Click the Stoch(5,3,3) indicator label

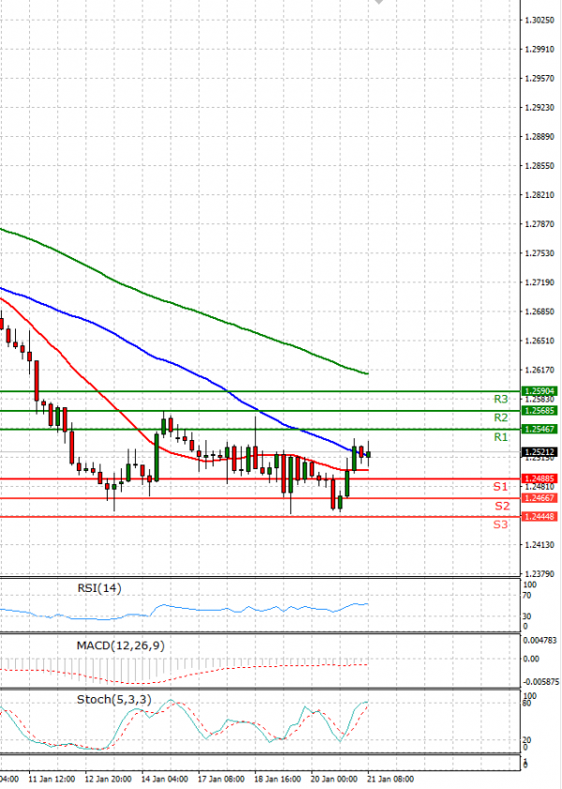coord(114,699)
